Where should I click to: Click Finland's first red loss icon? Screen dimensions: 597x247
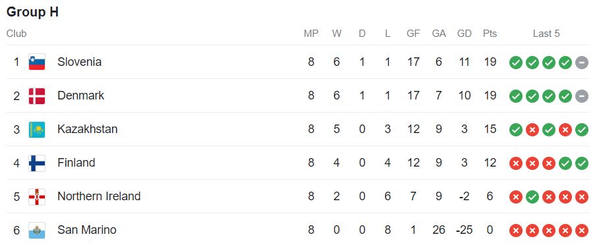point(515,163)
